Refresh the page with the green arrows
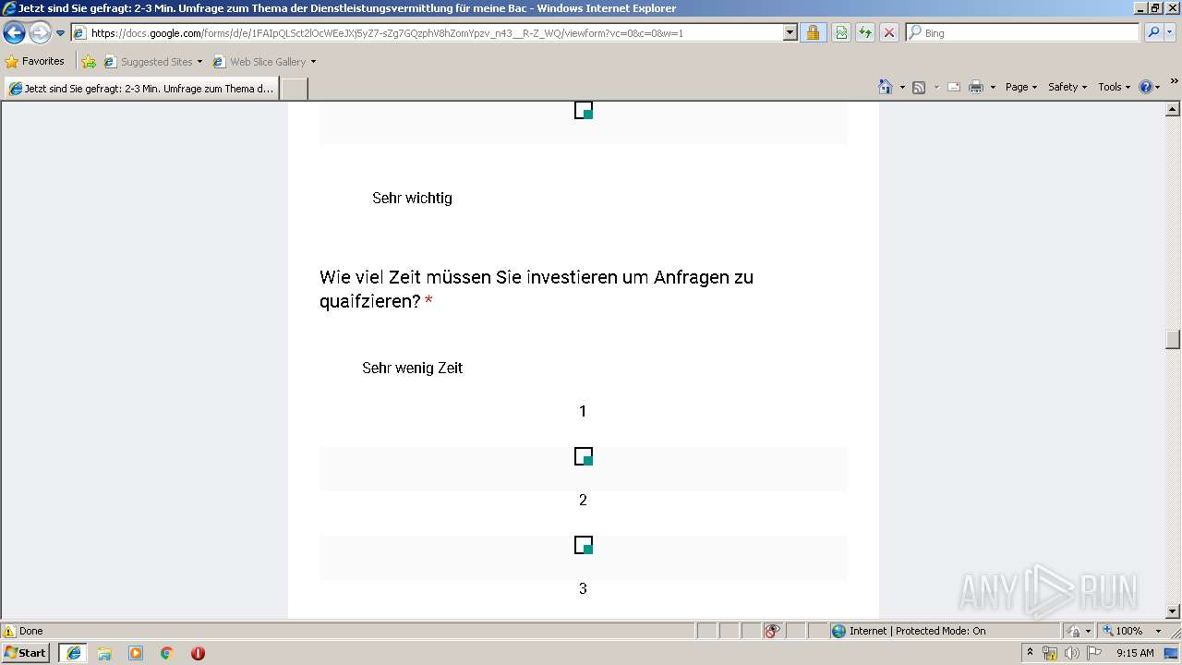 [x=865, y=32]
